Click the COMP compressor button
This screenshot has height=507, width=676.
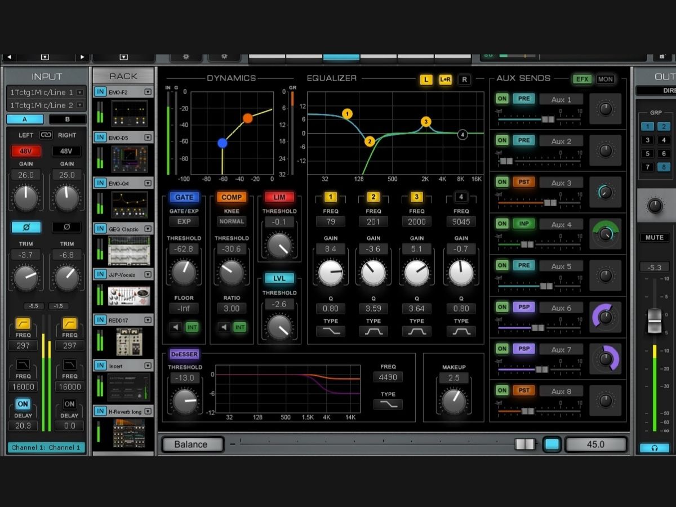[232, 197]
